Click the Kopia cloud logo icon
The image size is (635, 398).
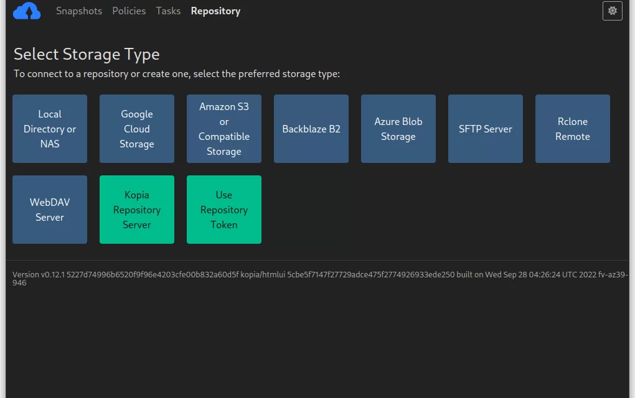point(26,11)
